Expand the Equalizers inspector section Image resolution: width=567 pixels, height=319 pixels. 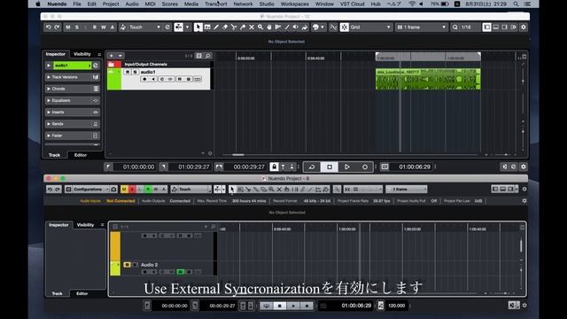(72, 100)
